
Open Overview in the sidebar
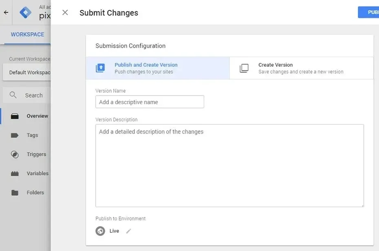[x=26, y=116]
